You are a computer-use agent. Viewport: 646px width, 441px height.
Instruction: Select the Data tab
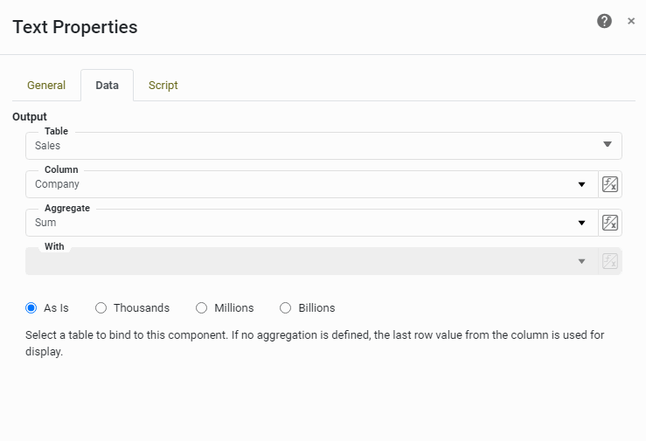click(x=108, y=86)
